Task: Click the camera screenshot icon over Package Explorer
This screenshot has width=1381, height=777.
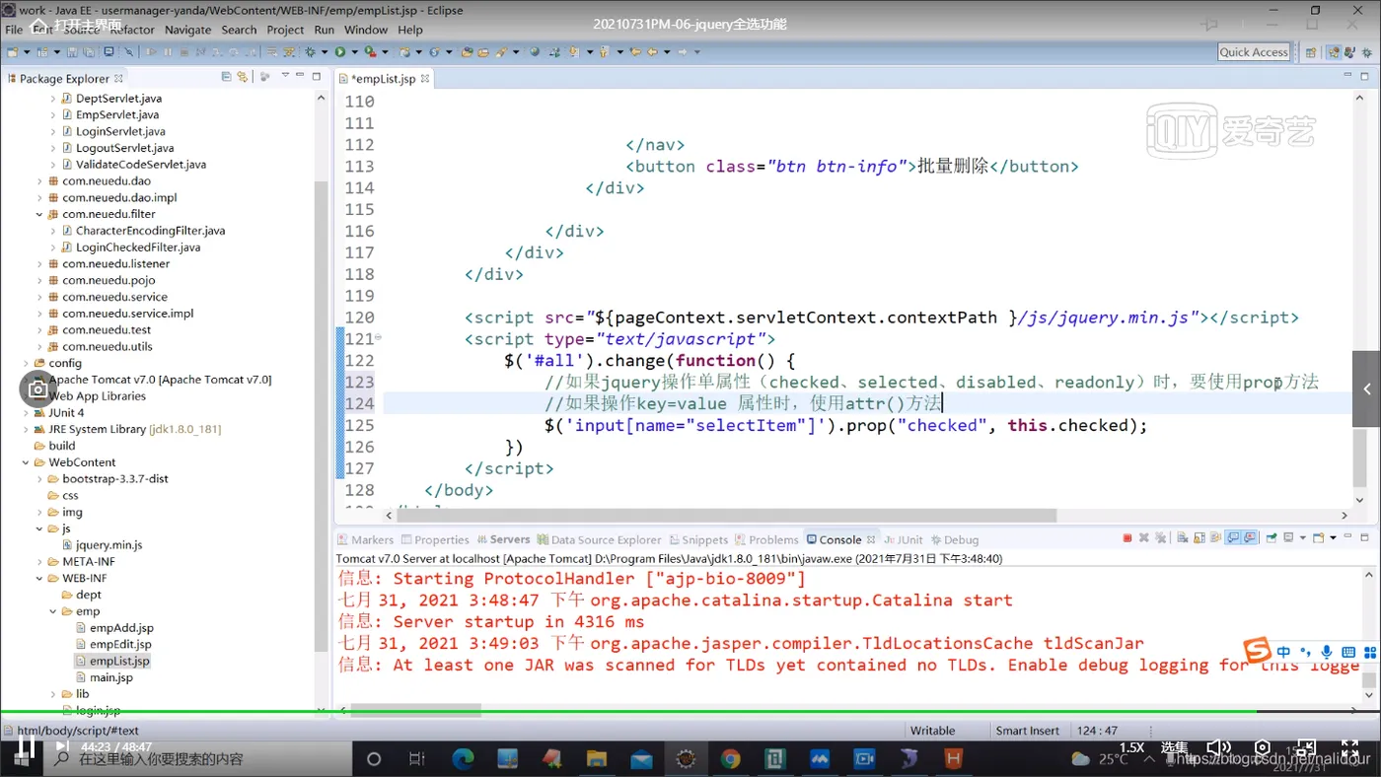Action: tap(37, 388)
